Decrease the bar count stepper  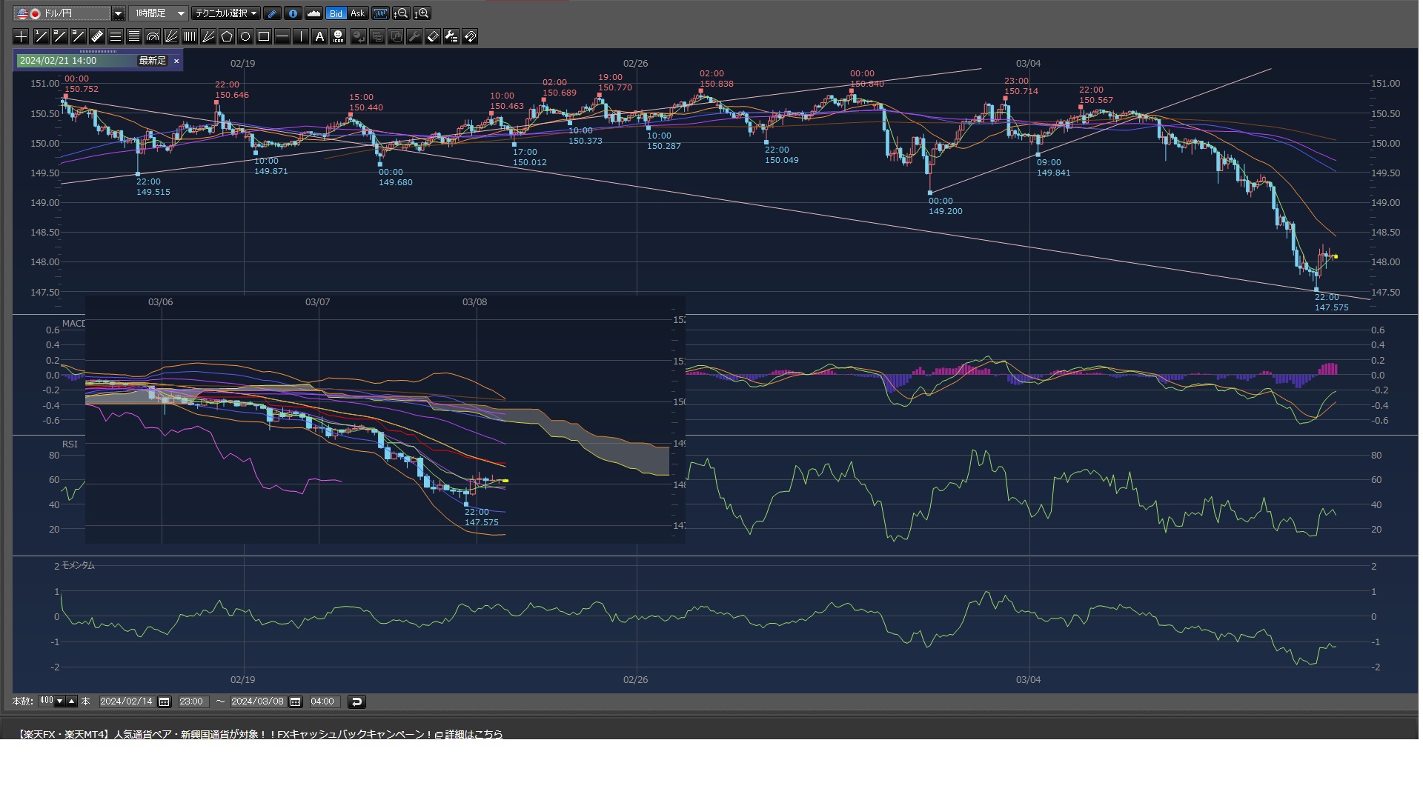click(x=60, y=701)
